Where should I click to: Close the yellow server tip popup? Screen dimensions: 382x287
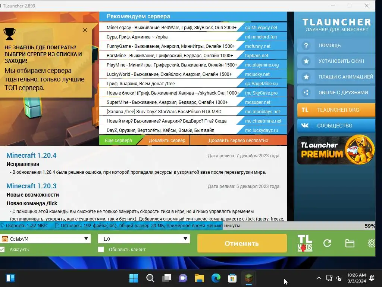85,30
